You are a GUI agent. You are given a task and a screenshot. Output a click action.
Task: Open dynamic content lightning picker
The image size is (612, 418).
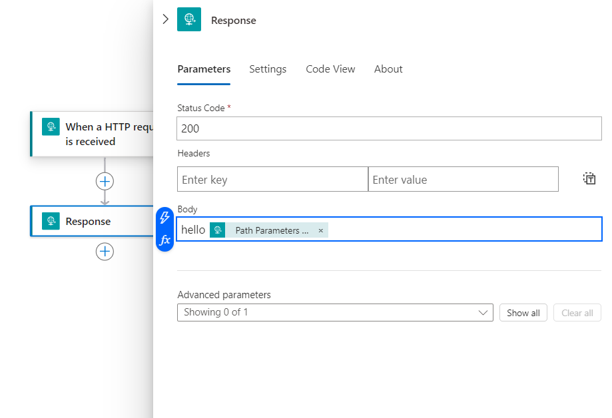[x=164, y=218]
